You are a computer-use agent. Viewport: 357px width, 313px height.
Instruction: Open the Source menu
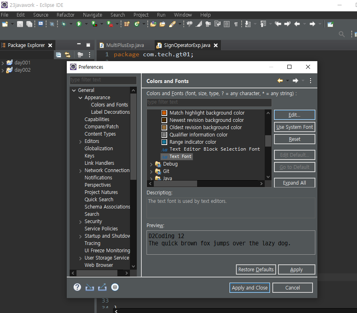(x=41, y=15)
